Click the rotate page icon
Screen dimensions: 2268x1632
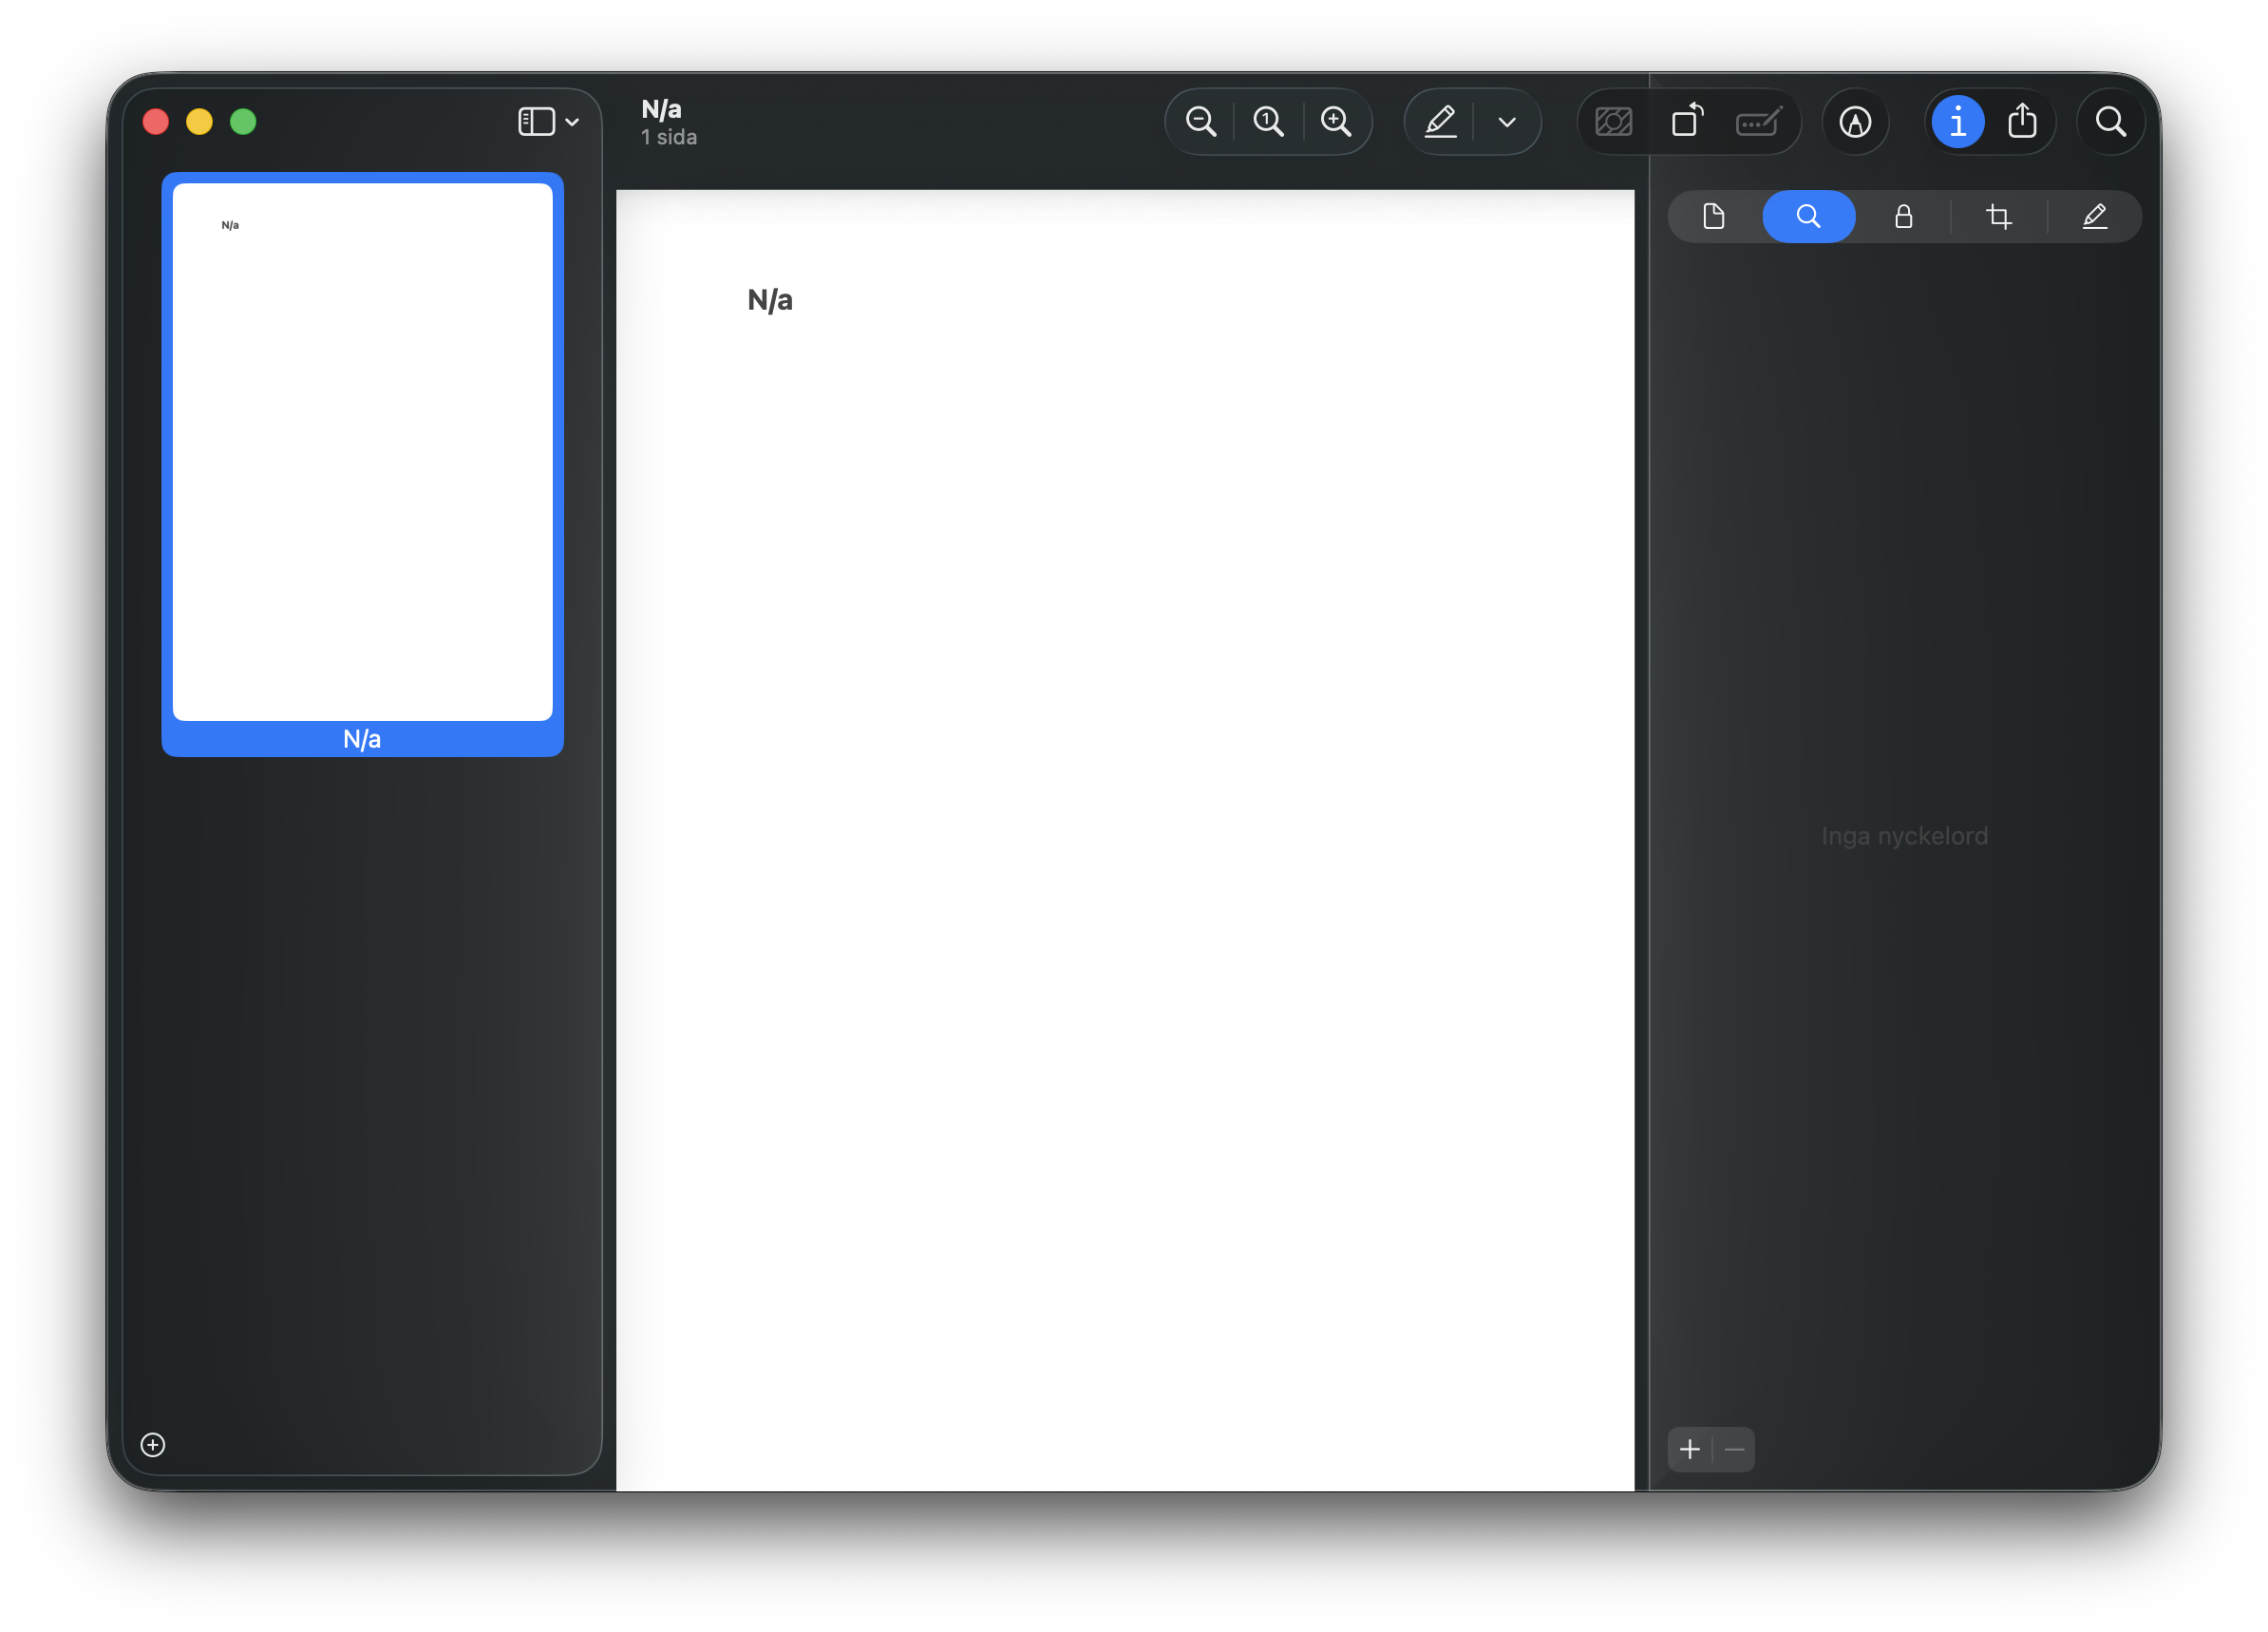point(1687,122)
